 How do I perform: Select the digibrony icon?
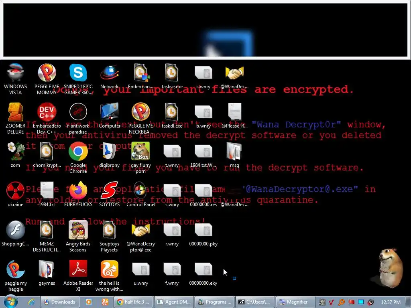pyautogui.click(x=109, y=155)
